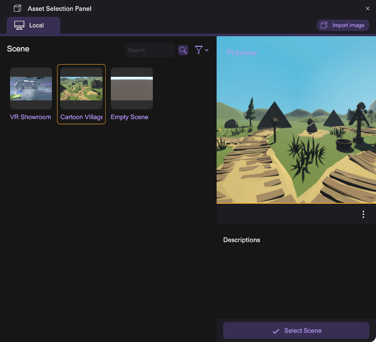Click the Empty Scene name label

(x=129, y=117)
